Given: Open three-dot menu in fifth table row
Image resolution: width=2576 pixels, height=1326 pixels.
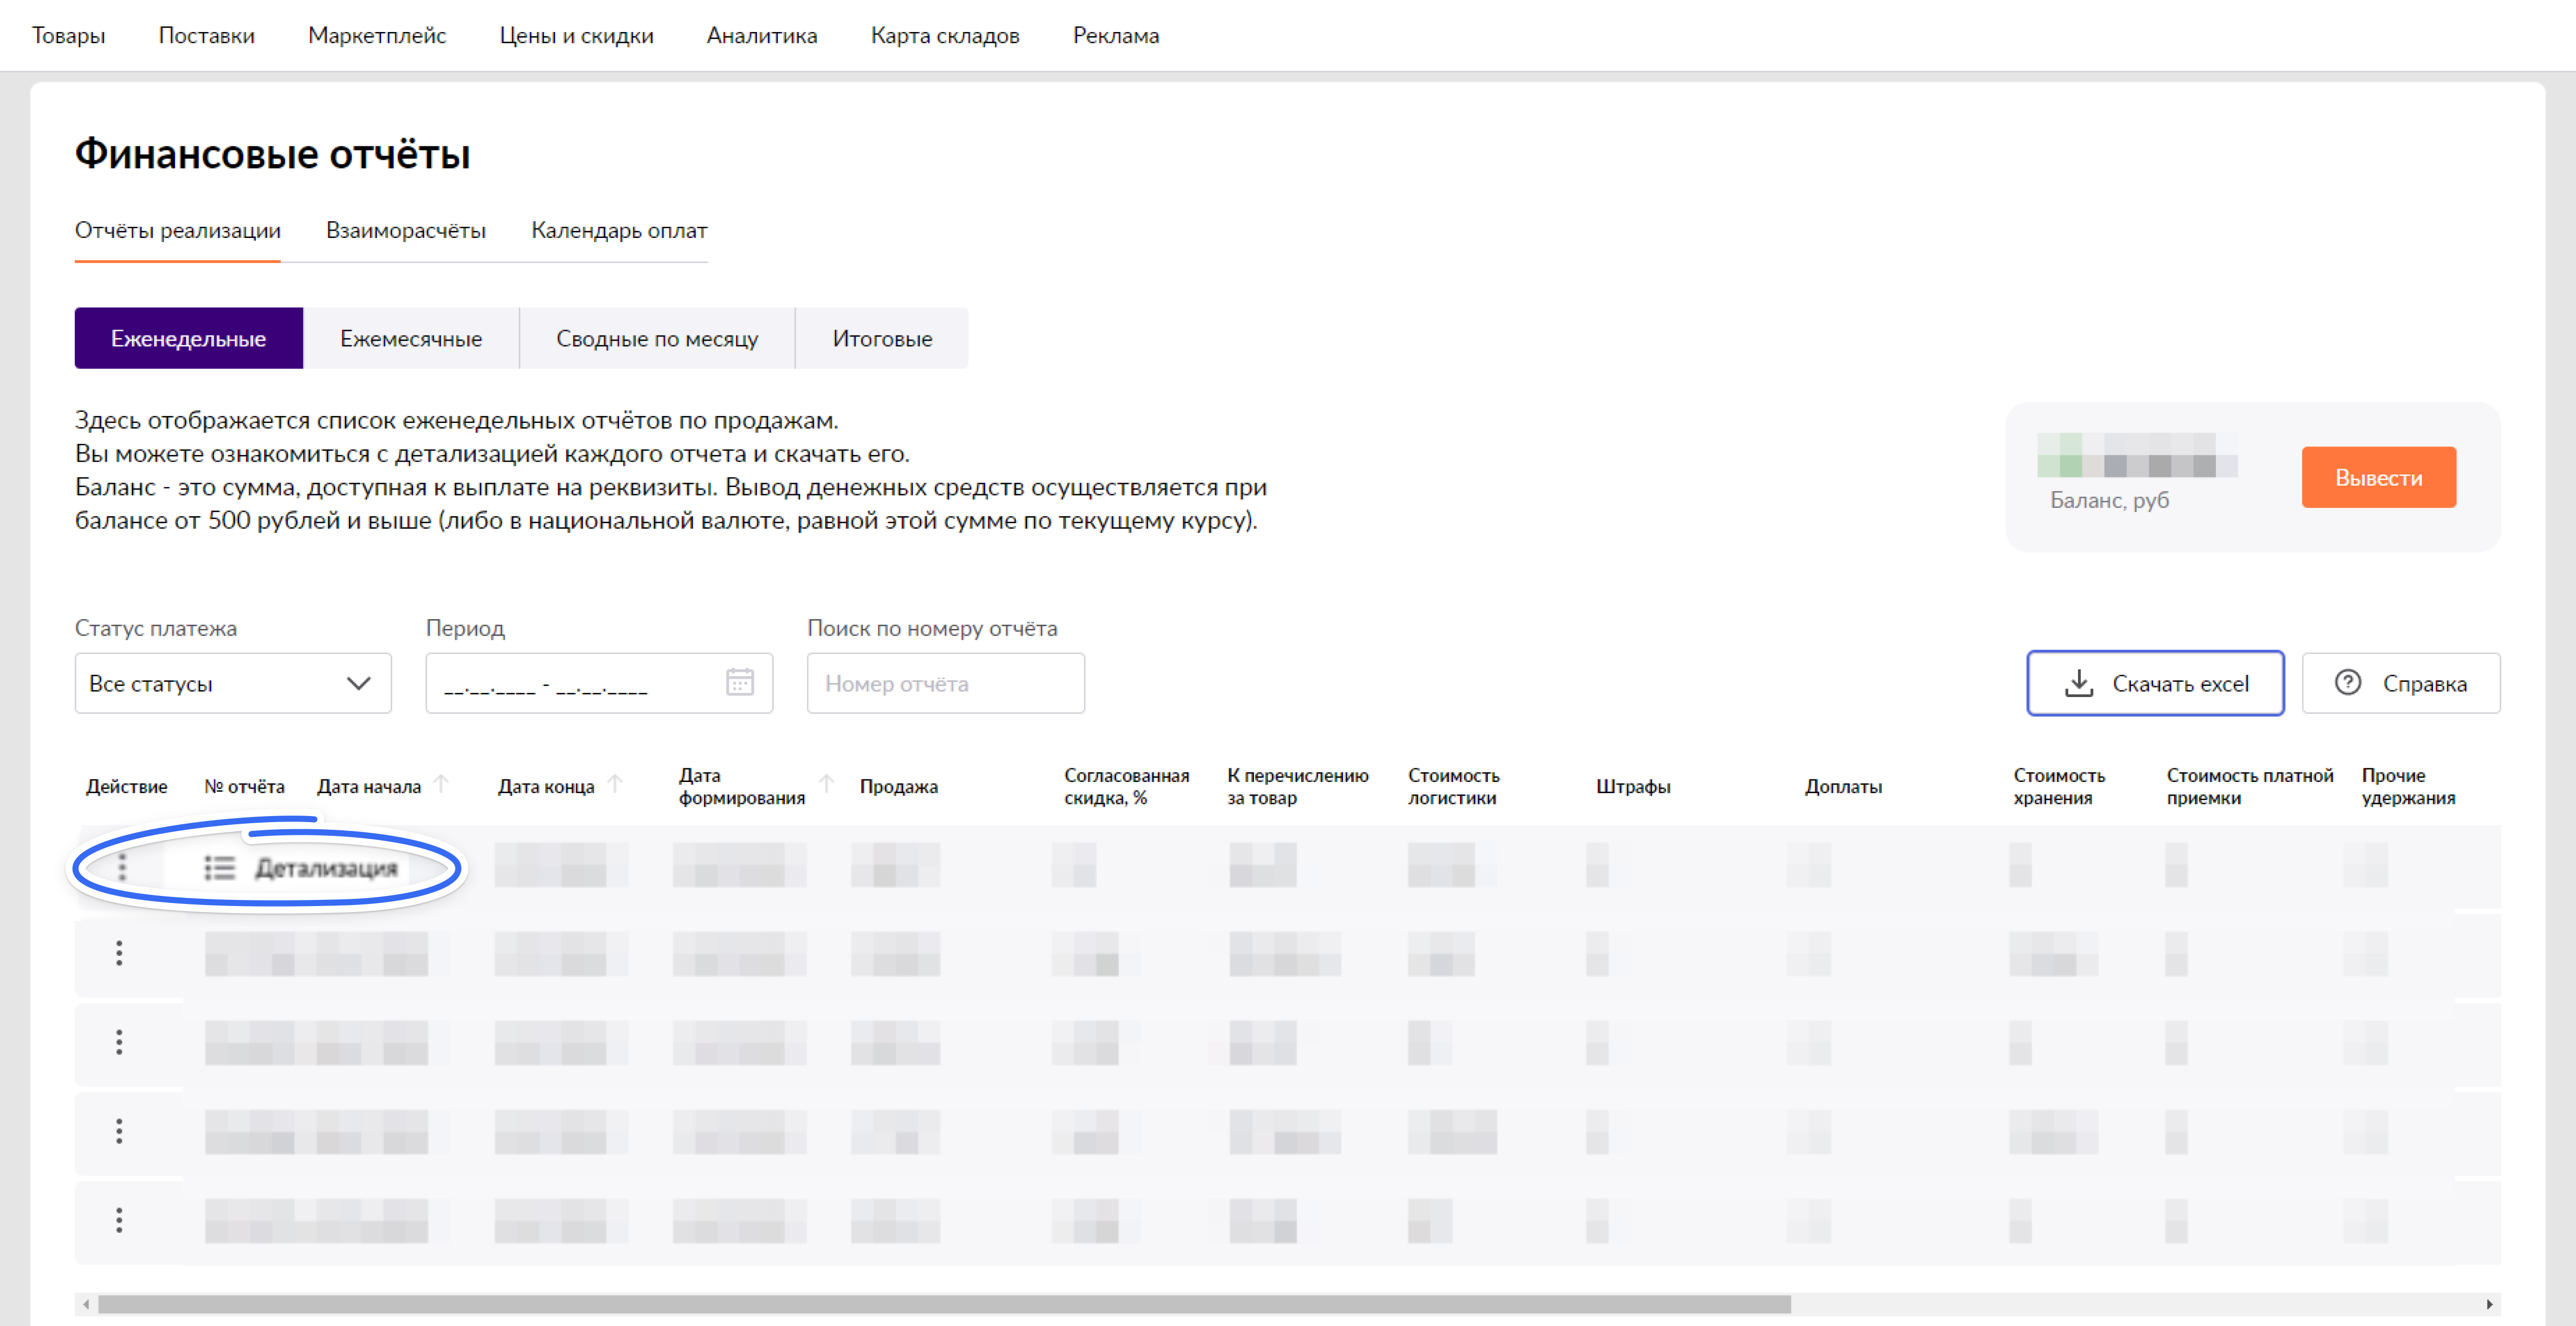Looking at the screenshot, I should click(119, 1220).
